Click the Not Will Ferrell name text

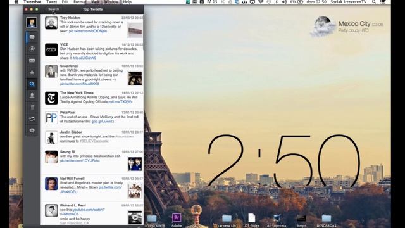pyautogui.click(x=72, y=179)
